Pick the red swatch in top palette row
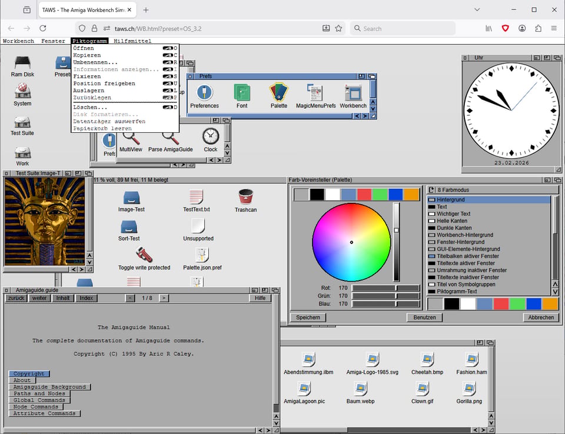This screenshot has height=434, width=565. (x=364, y=195)
